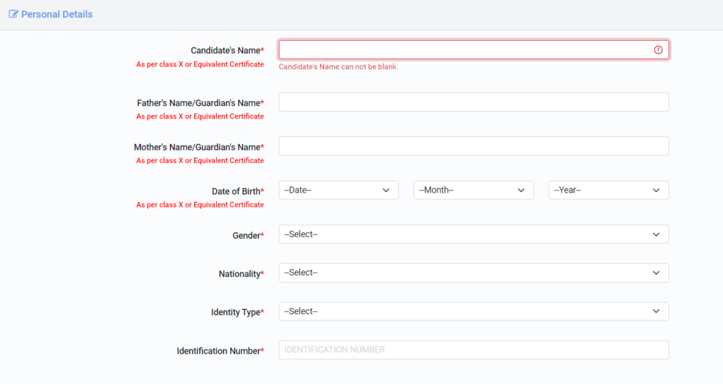This screenshot has height=384, width=723.
Task: Open the Date dropdown for birth date
Action: tap(338, 190)
